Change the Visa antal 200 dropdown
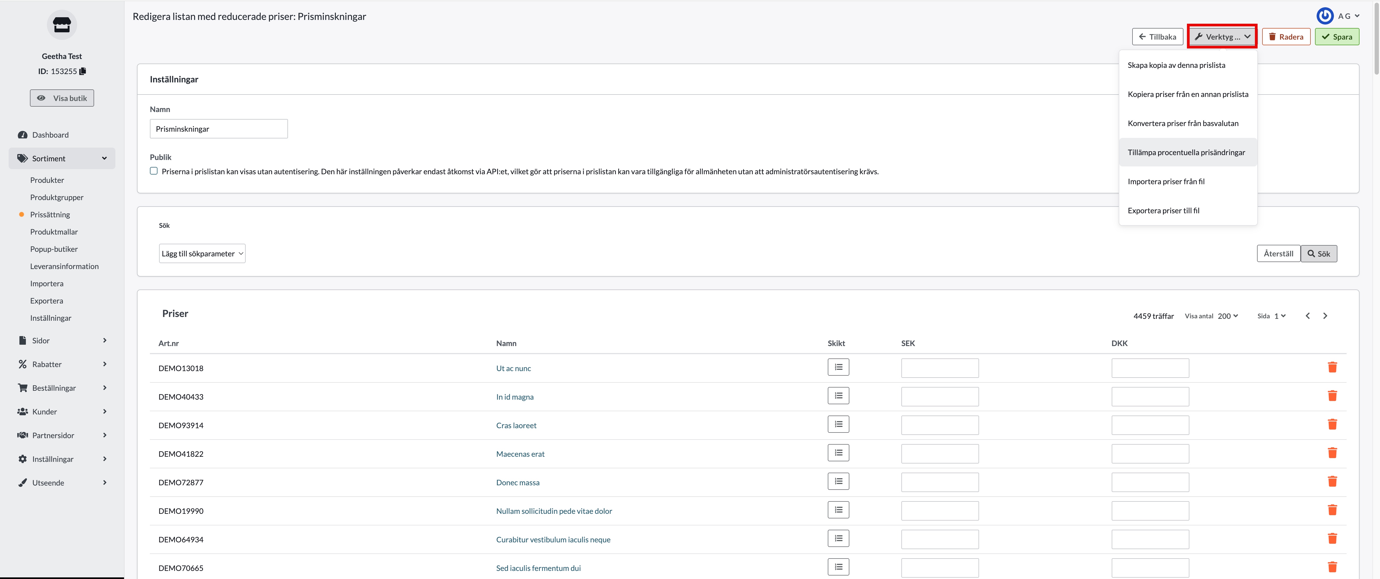Viewport: 1380px width, 579px height. coord(1227,316)
